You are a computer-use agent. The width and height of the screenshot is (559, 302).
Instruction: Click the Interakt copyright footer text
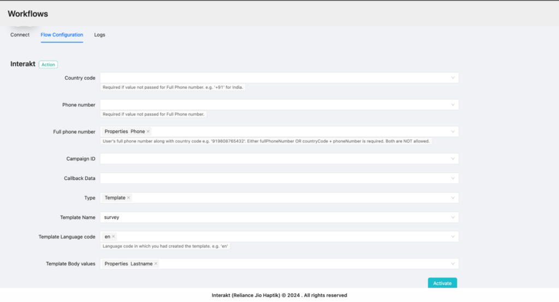point(279,295)
